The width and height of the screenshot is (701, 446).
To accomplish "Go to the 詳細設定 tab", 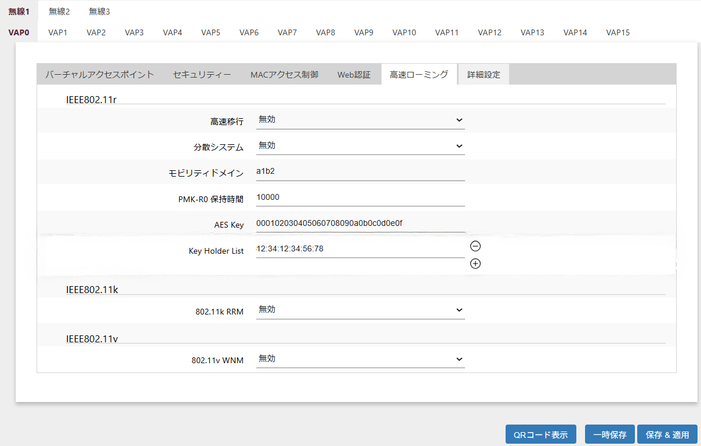I will click(484, 75).
